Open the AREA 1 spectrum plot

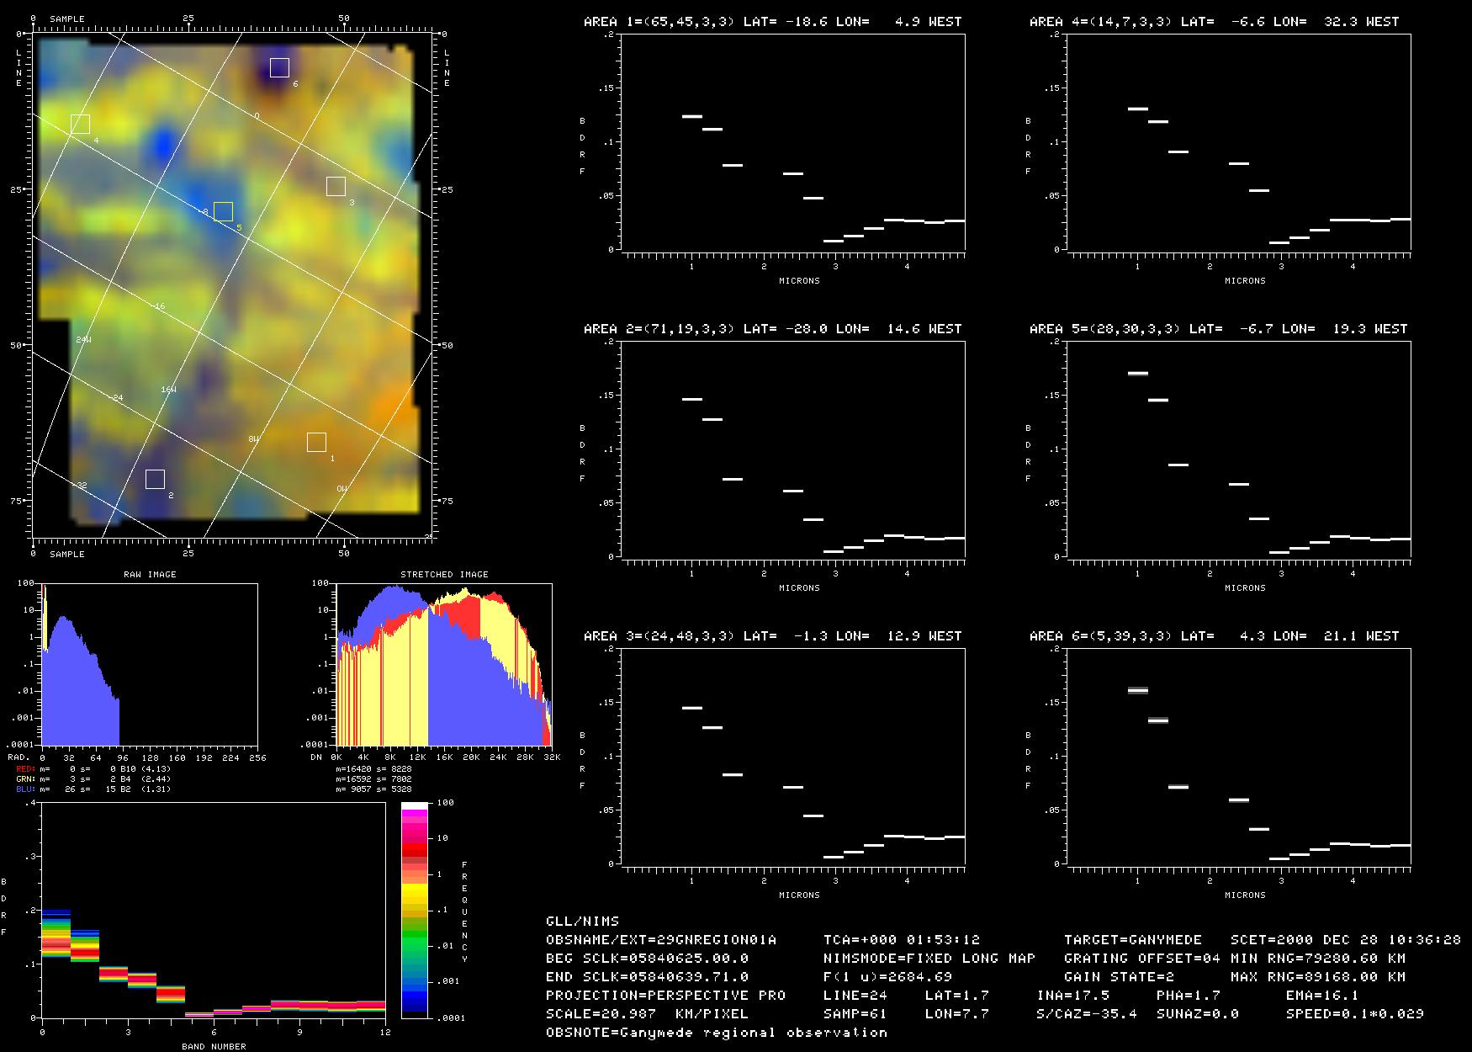792,143
